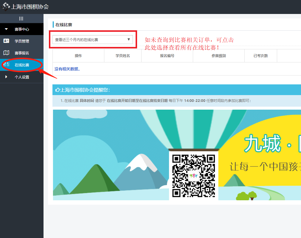Toggle the sidebar collapse bars icon
This screenshot has width=301, height=238.
point(21,18)
